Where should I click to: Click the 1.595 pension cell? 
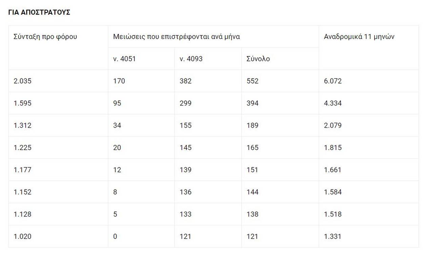[23, 103]
